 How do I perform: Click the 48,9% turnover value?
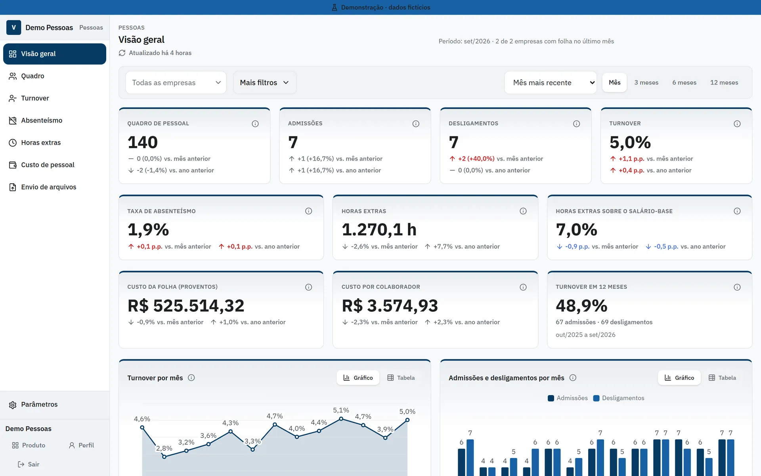click(581, 305)
